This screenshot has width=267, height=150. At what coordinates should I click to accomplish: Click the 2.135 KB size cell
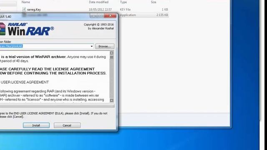(x=162, y=15)
